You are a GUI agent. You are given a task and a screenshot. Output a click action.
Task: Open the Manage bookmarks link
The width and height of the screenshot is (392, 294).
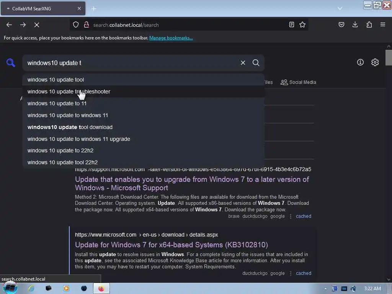point(171,38)
